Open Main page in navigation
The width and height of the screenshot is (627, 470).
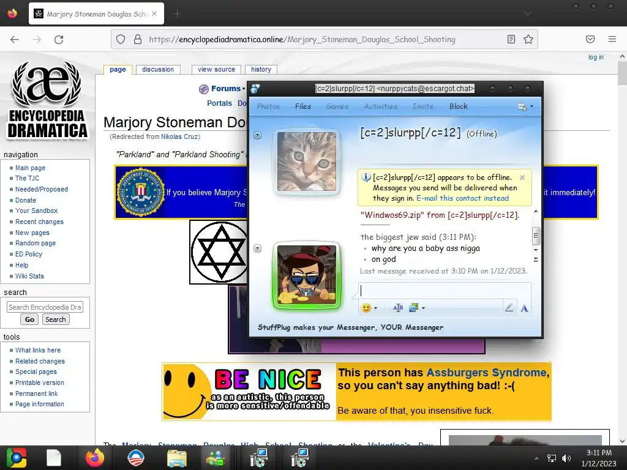point(30,168)
